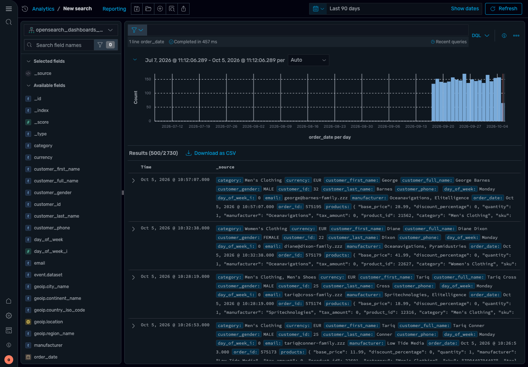
Task: Expand the 10:26:53.000 result row
Action: (x=133, y=326)
